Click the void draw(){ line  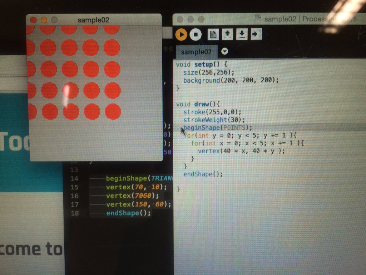(198, 104)
